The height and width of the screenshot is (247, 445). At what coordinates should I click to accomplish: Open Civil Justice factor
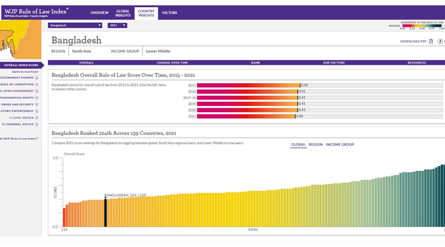[21, 118]
